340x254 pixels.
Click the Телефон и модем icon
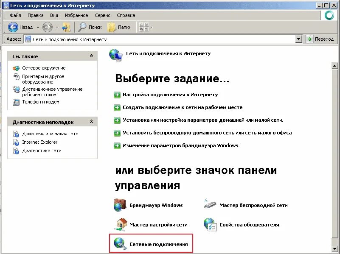[16, 102]
